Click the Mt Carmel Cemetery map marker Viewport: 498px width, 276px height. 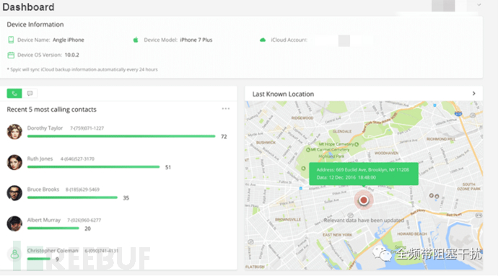pyautogui.click(x=307, y=150)
